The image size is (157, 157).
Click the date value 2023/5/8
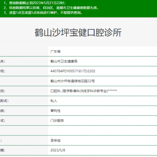[58, 150]
